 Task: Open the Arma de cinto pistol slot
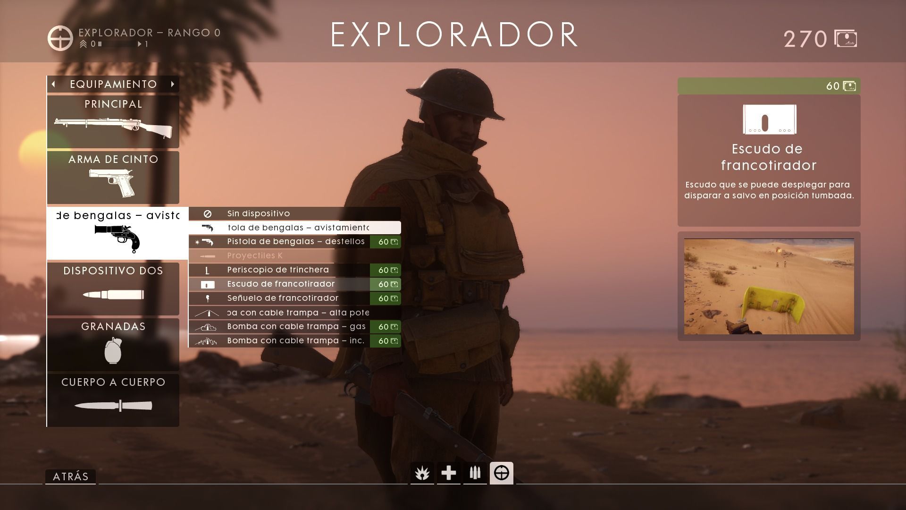[x=113, y=177]
